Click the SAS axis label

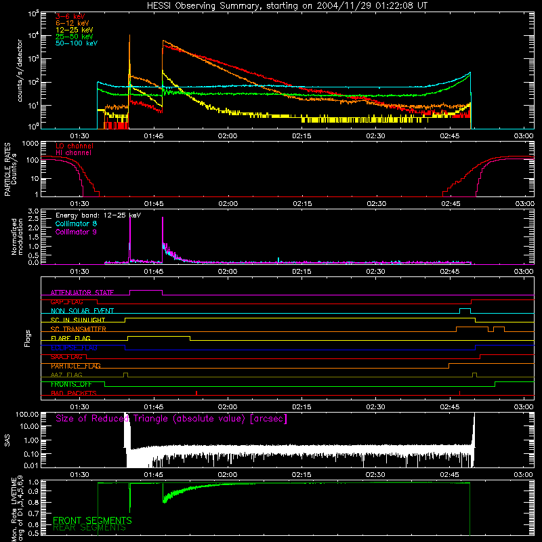click(7, 440)
